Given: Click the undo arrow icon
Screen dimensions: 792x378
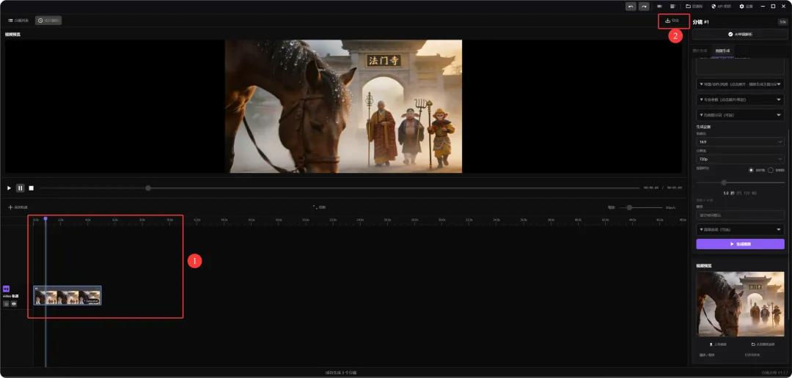Looking at the screenshot, I should pyautogui.click(x=631, y=7).
